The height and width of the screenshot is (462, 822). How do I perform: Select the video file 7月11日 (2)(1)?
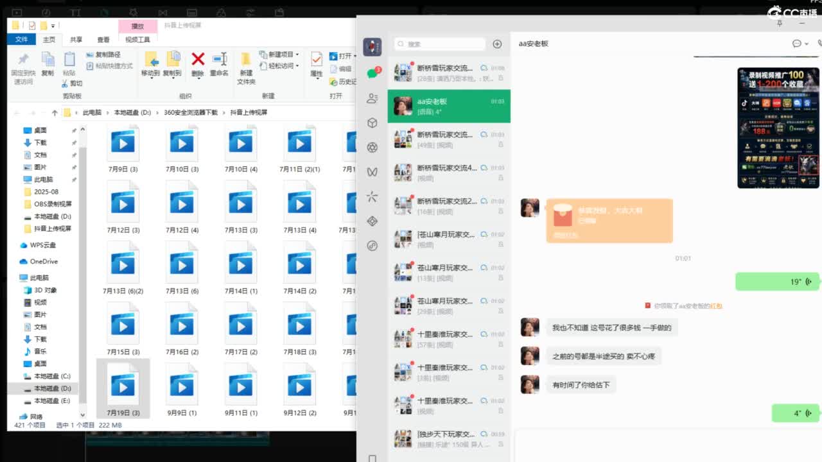click(300, 150)
